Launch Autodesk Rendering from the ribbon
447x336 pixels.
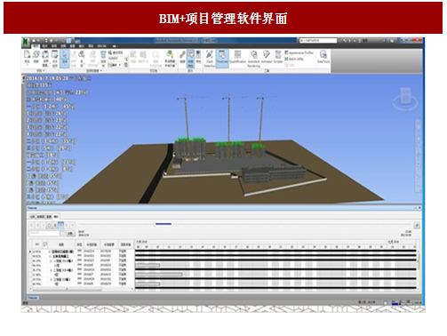(x=253, y=58)
